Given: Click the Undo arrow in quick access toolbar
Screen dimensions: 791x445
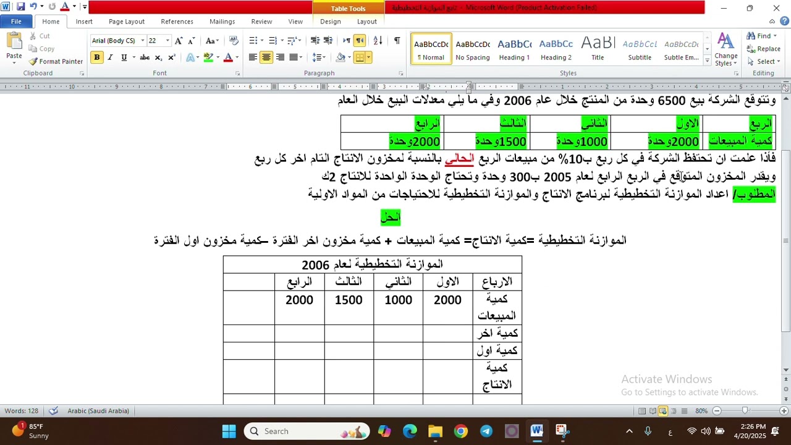Looking at the screenshot, I should 33,7.
